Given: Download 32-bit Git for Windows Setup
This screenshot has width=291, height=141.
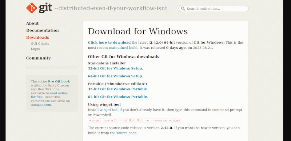Looking at the screenshot, I should [x=115, y=68].
